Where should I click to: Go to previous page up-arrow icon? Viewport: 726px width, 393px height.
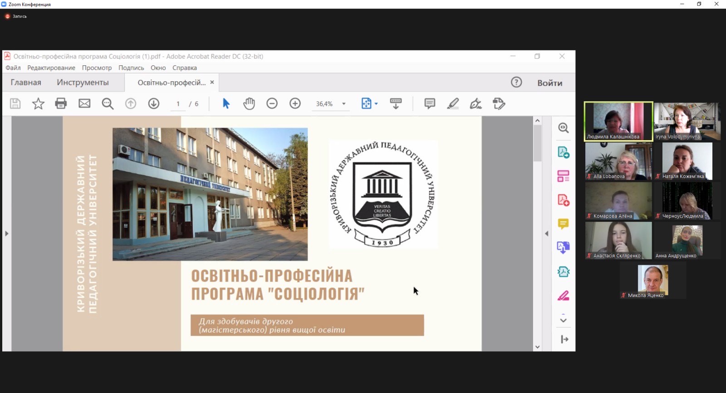(131, 103)
